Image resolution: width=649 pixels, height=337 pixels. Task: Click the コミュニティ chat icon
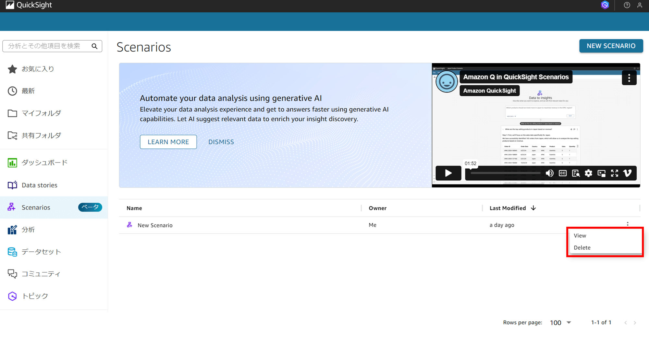point(12,274)
